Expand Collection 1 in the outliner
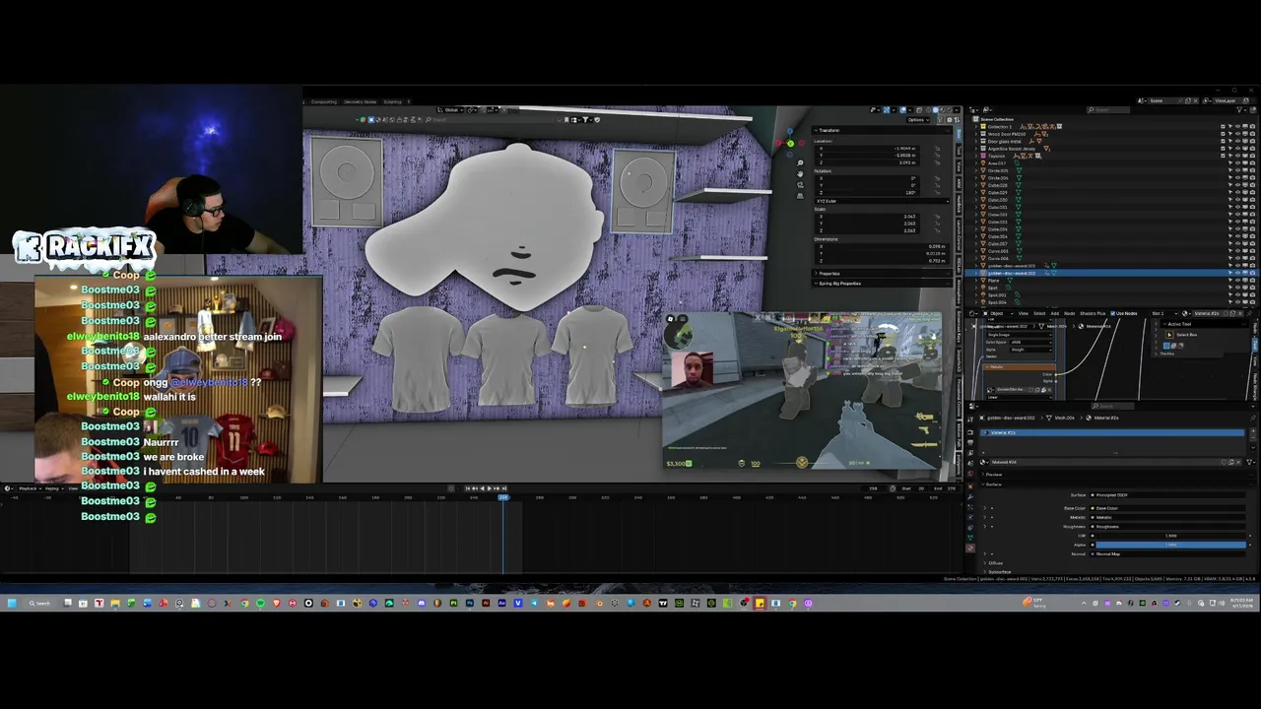Screen dimensions: 1261x709 click(976, 127)
